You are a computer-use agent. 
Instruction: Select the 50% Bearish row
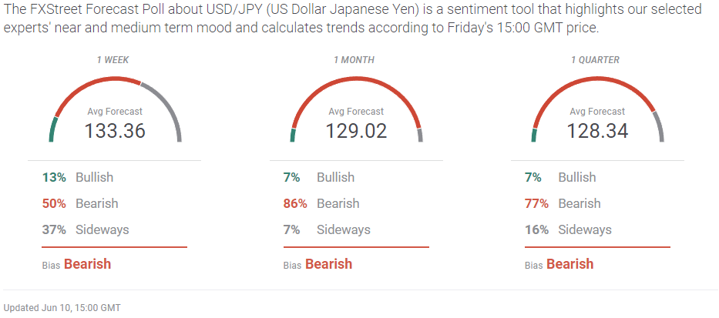(x=80, y=203)
